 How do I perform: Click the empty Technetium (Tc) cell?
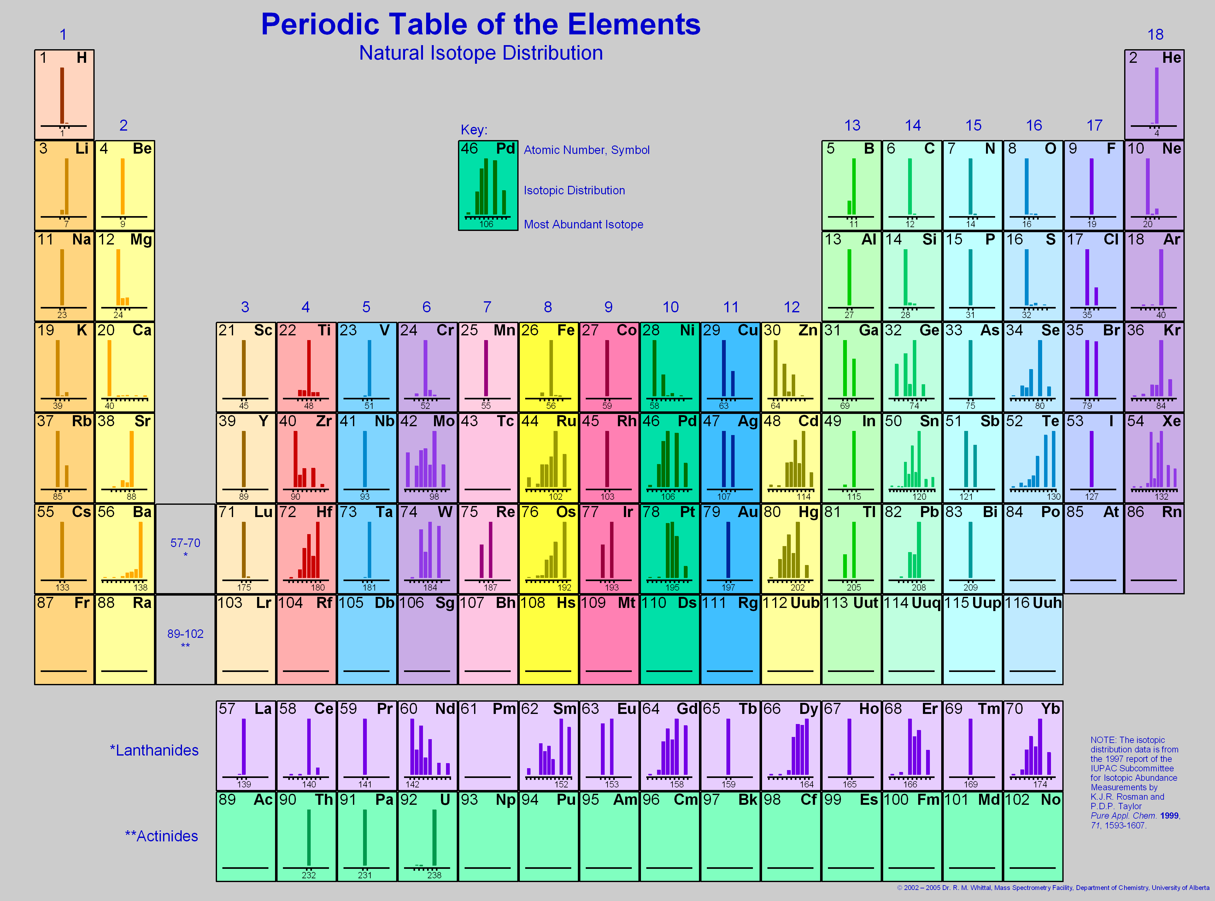pyautogui.click(x=488, y=457)
